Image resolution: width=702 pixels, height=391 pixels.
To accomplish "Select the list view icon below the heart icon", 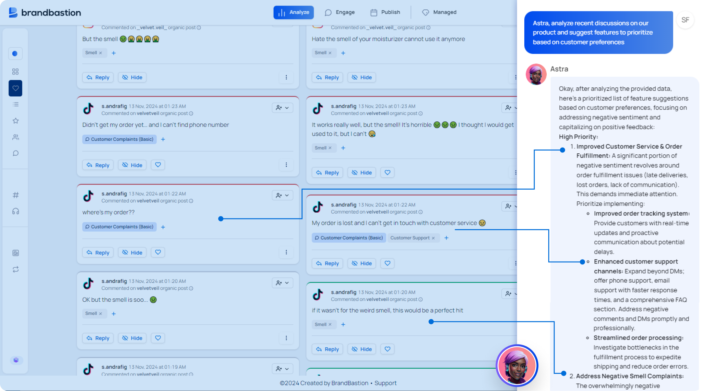I will [x=15, y=104].
